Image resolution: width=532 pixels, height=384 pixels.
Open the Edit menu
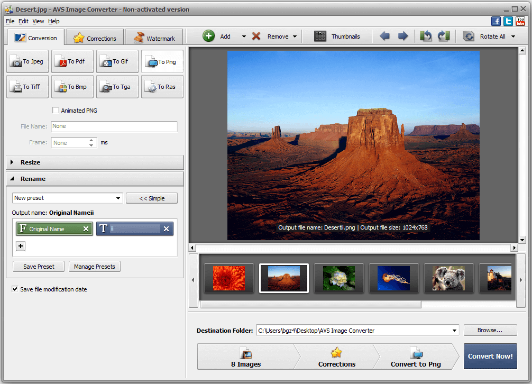point(23,21)
